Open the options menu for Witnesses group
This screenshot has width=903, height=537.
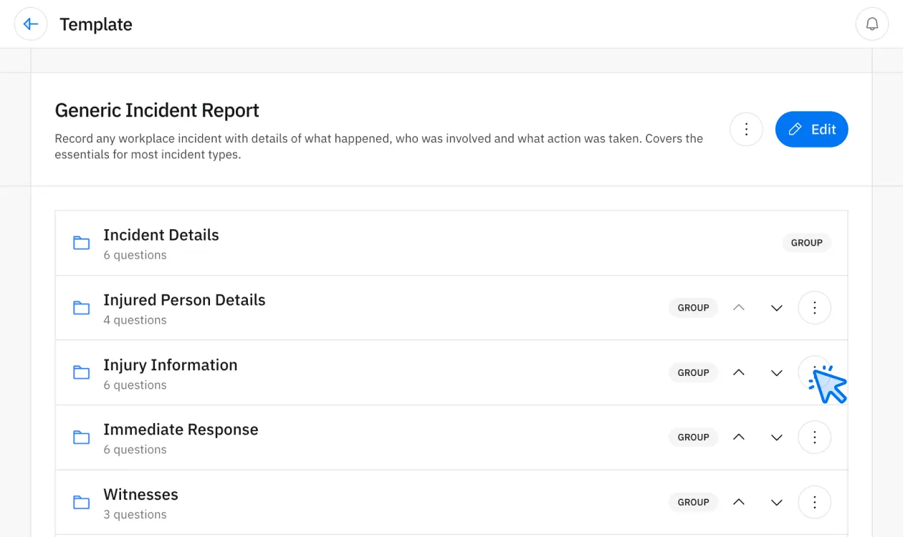point(814,502)
